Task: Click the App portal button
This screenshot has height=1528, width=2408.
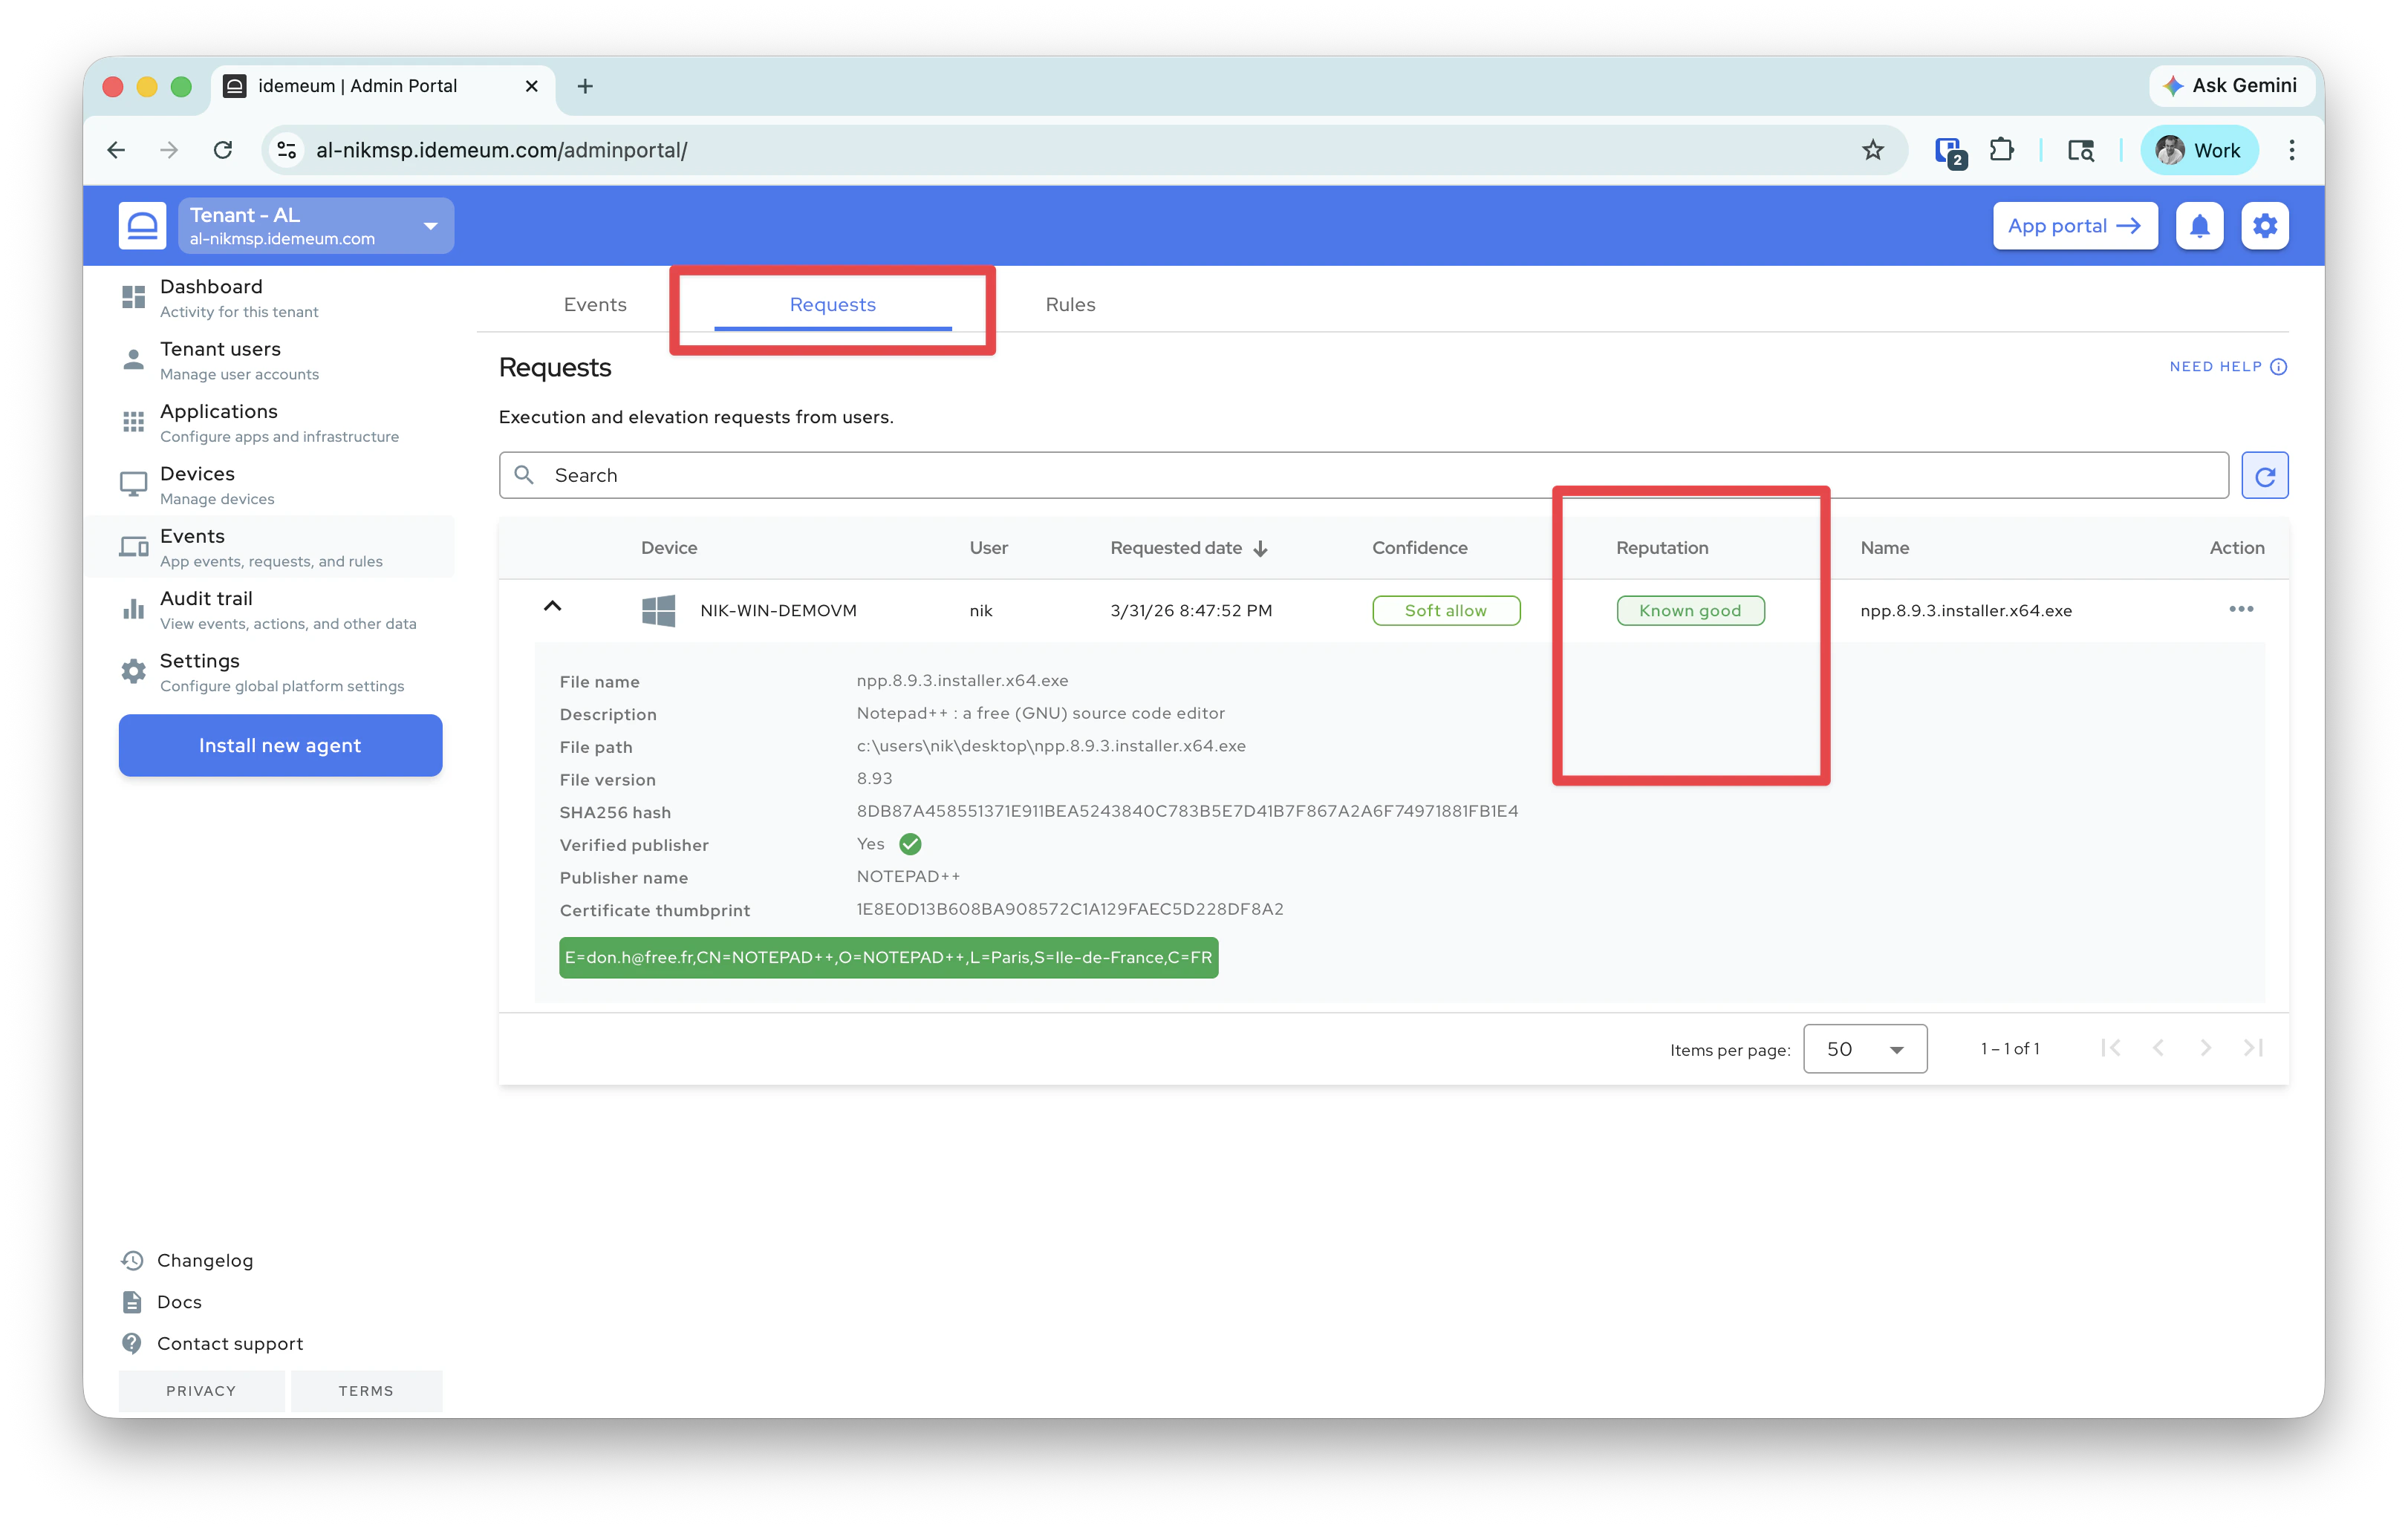Action: click(2074, 226)
